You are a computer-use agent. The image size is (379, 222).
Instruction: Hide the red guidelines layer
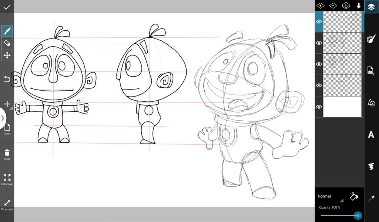[x=319, y=85]
